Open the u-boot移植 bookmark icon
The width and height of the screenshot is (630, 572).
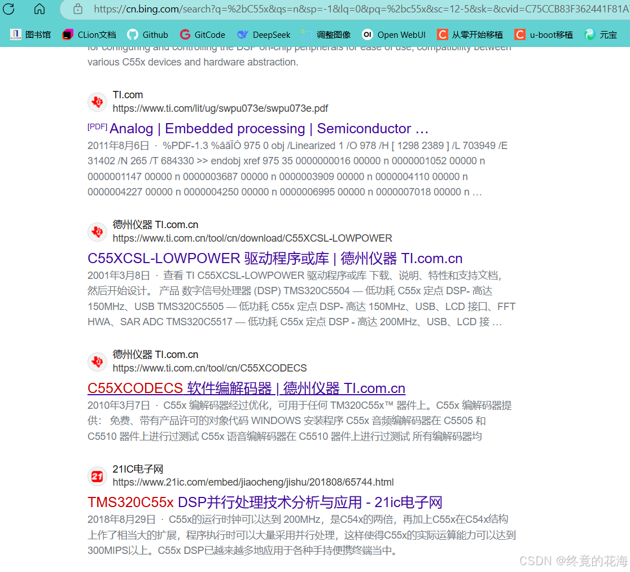click(519, 34)
